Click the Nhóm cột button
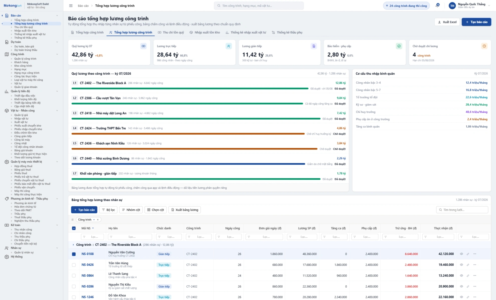Screen dimensions: 496x300 point(131,210)
